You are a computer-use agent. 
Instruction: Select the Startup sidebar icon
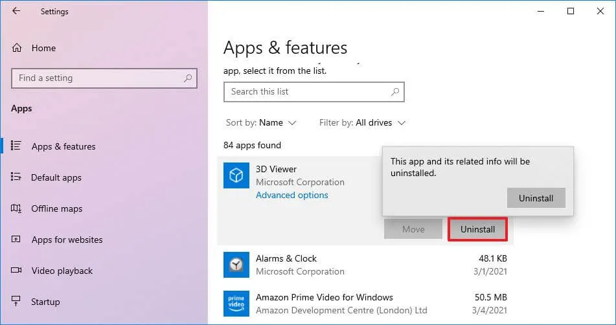coord(16,301)
